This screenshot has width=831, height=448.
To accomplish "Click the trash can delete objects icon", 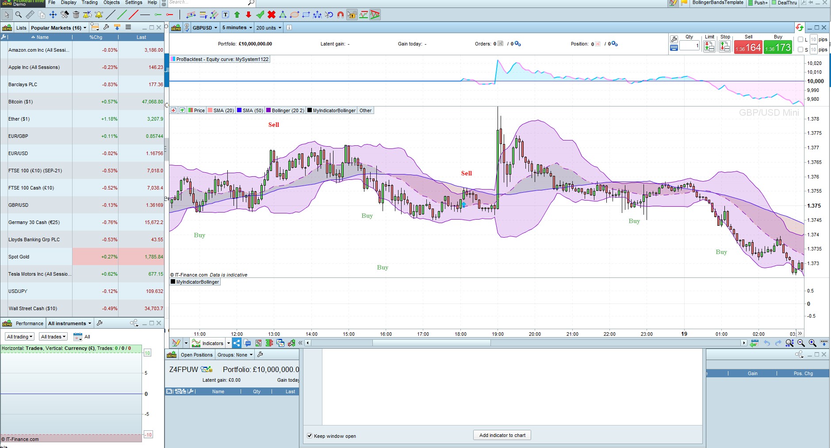I will 76,15.
